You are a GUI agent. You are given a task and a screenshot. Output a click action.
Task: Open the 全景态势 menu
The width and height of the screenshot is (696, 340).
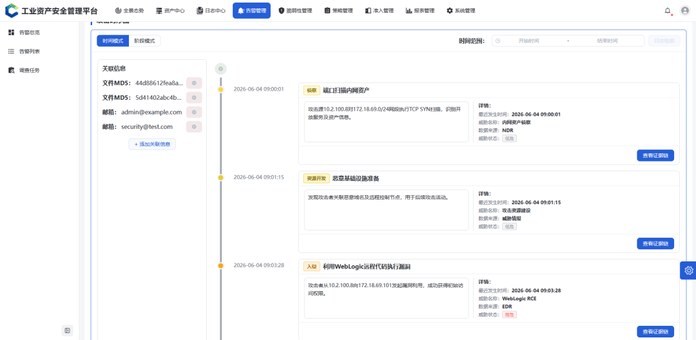(129, 11)
